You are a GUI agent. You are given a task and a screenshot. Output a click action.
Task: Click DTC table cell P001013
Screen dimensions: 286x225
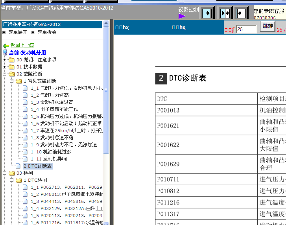(x=206, y=110)
